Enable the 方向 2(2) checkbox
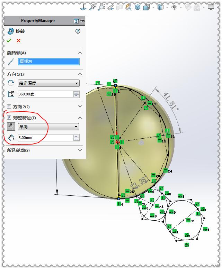This screenshot has width=222, height=269. click(9, 106)
